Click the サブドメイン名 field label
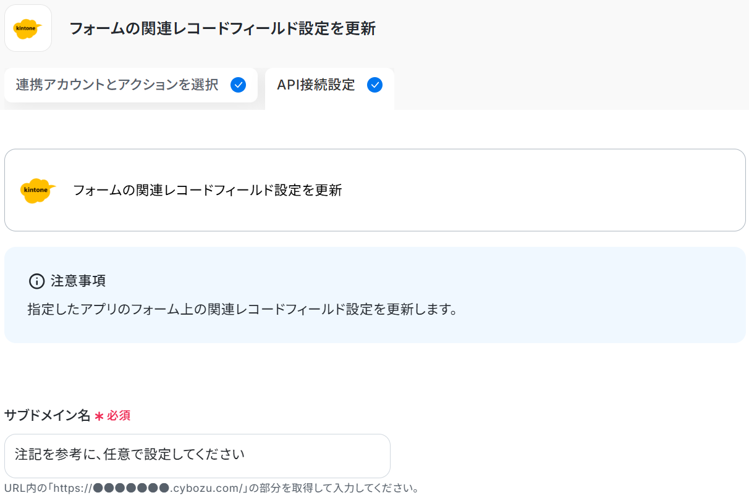 [47, 416]
